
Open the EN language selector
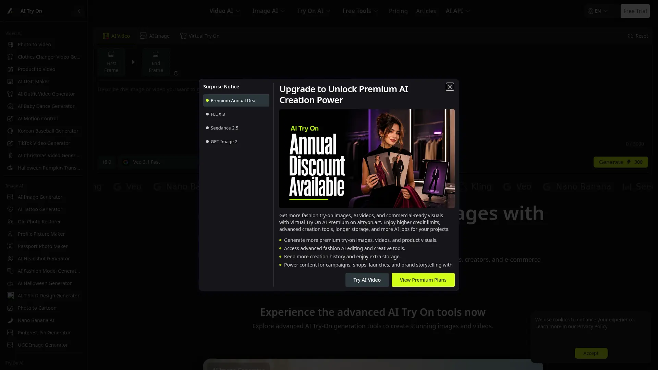pos(598,11)
